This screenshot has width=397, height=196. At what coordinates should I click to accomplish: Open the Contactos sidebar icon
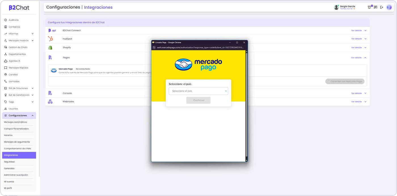[x=6, y=27]
